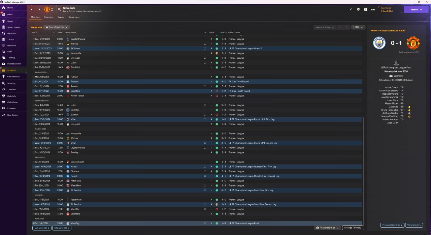Open the Copy of Matches view dropdown
The height and width of the screenshot is (235, 431).
point(57,27)
